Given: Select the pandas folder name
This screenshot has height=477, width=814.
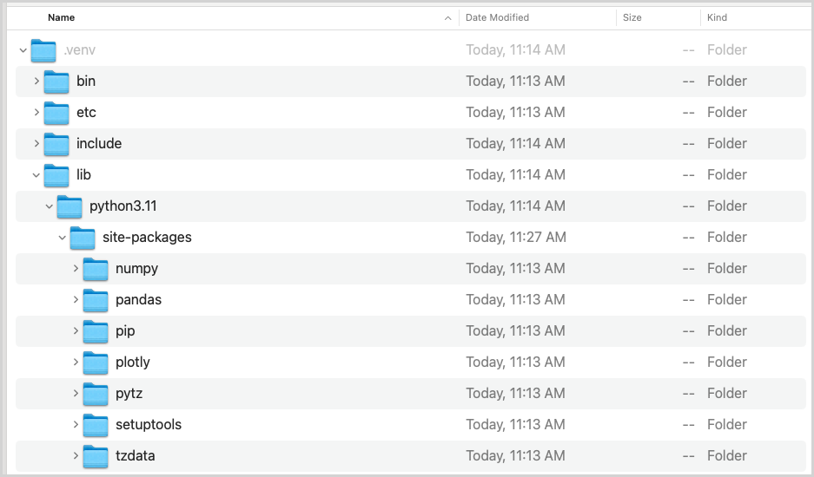Looking at the screenshot, I should coord(139,299).
